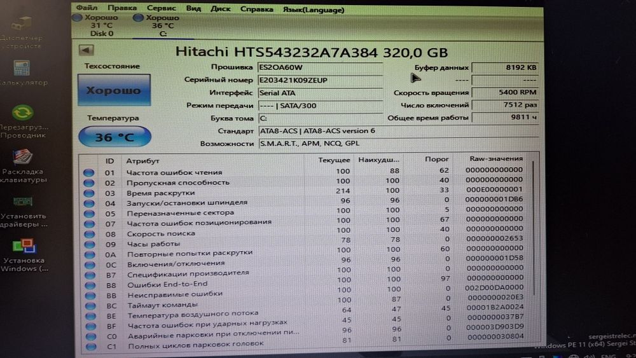Screen dimensions: 636x358
Task: Click the Прошивка firmware field
Action: (x=320, y=67)
